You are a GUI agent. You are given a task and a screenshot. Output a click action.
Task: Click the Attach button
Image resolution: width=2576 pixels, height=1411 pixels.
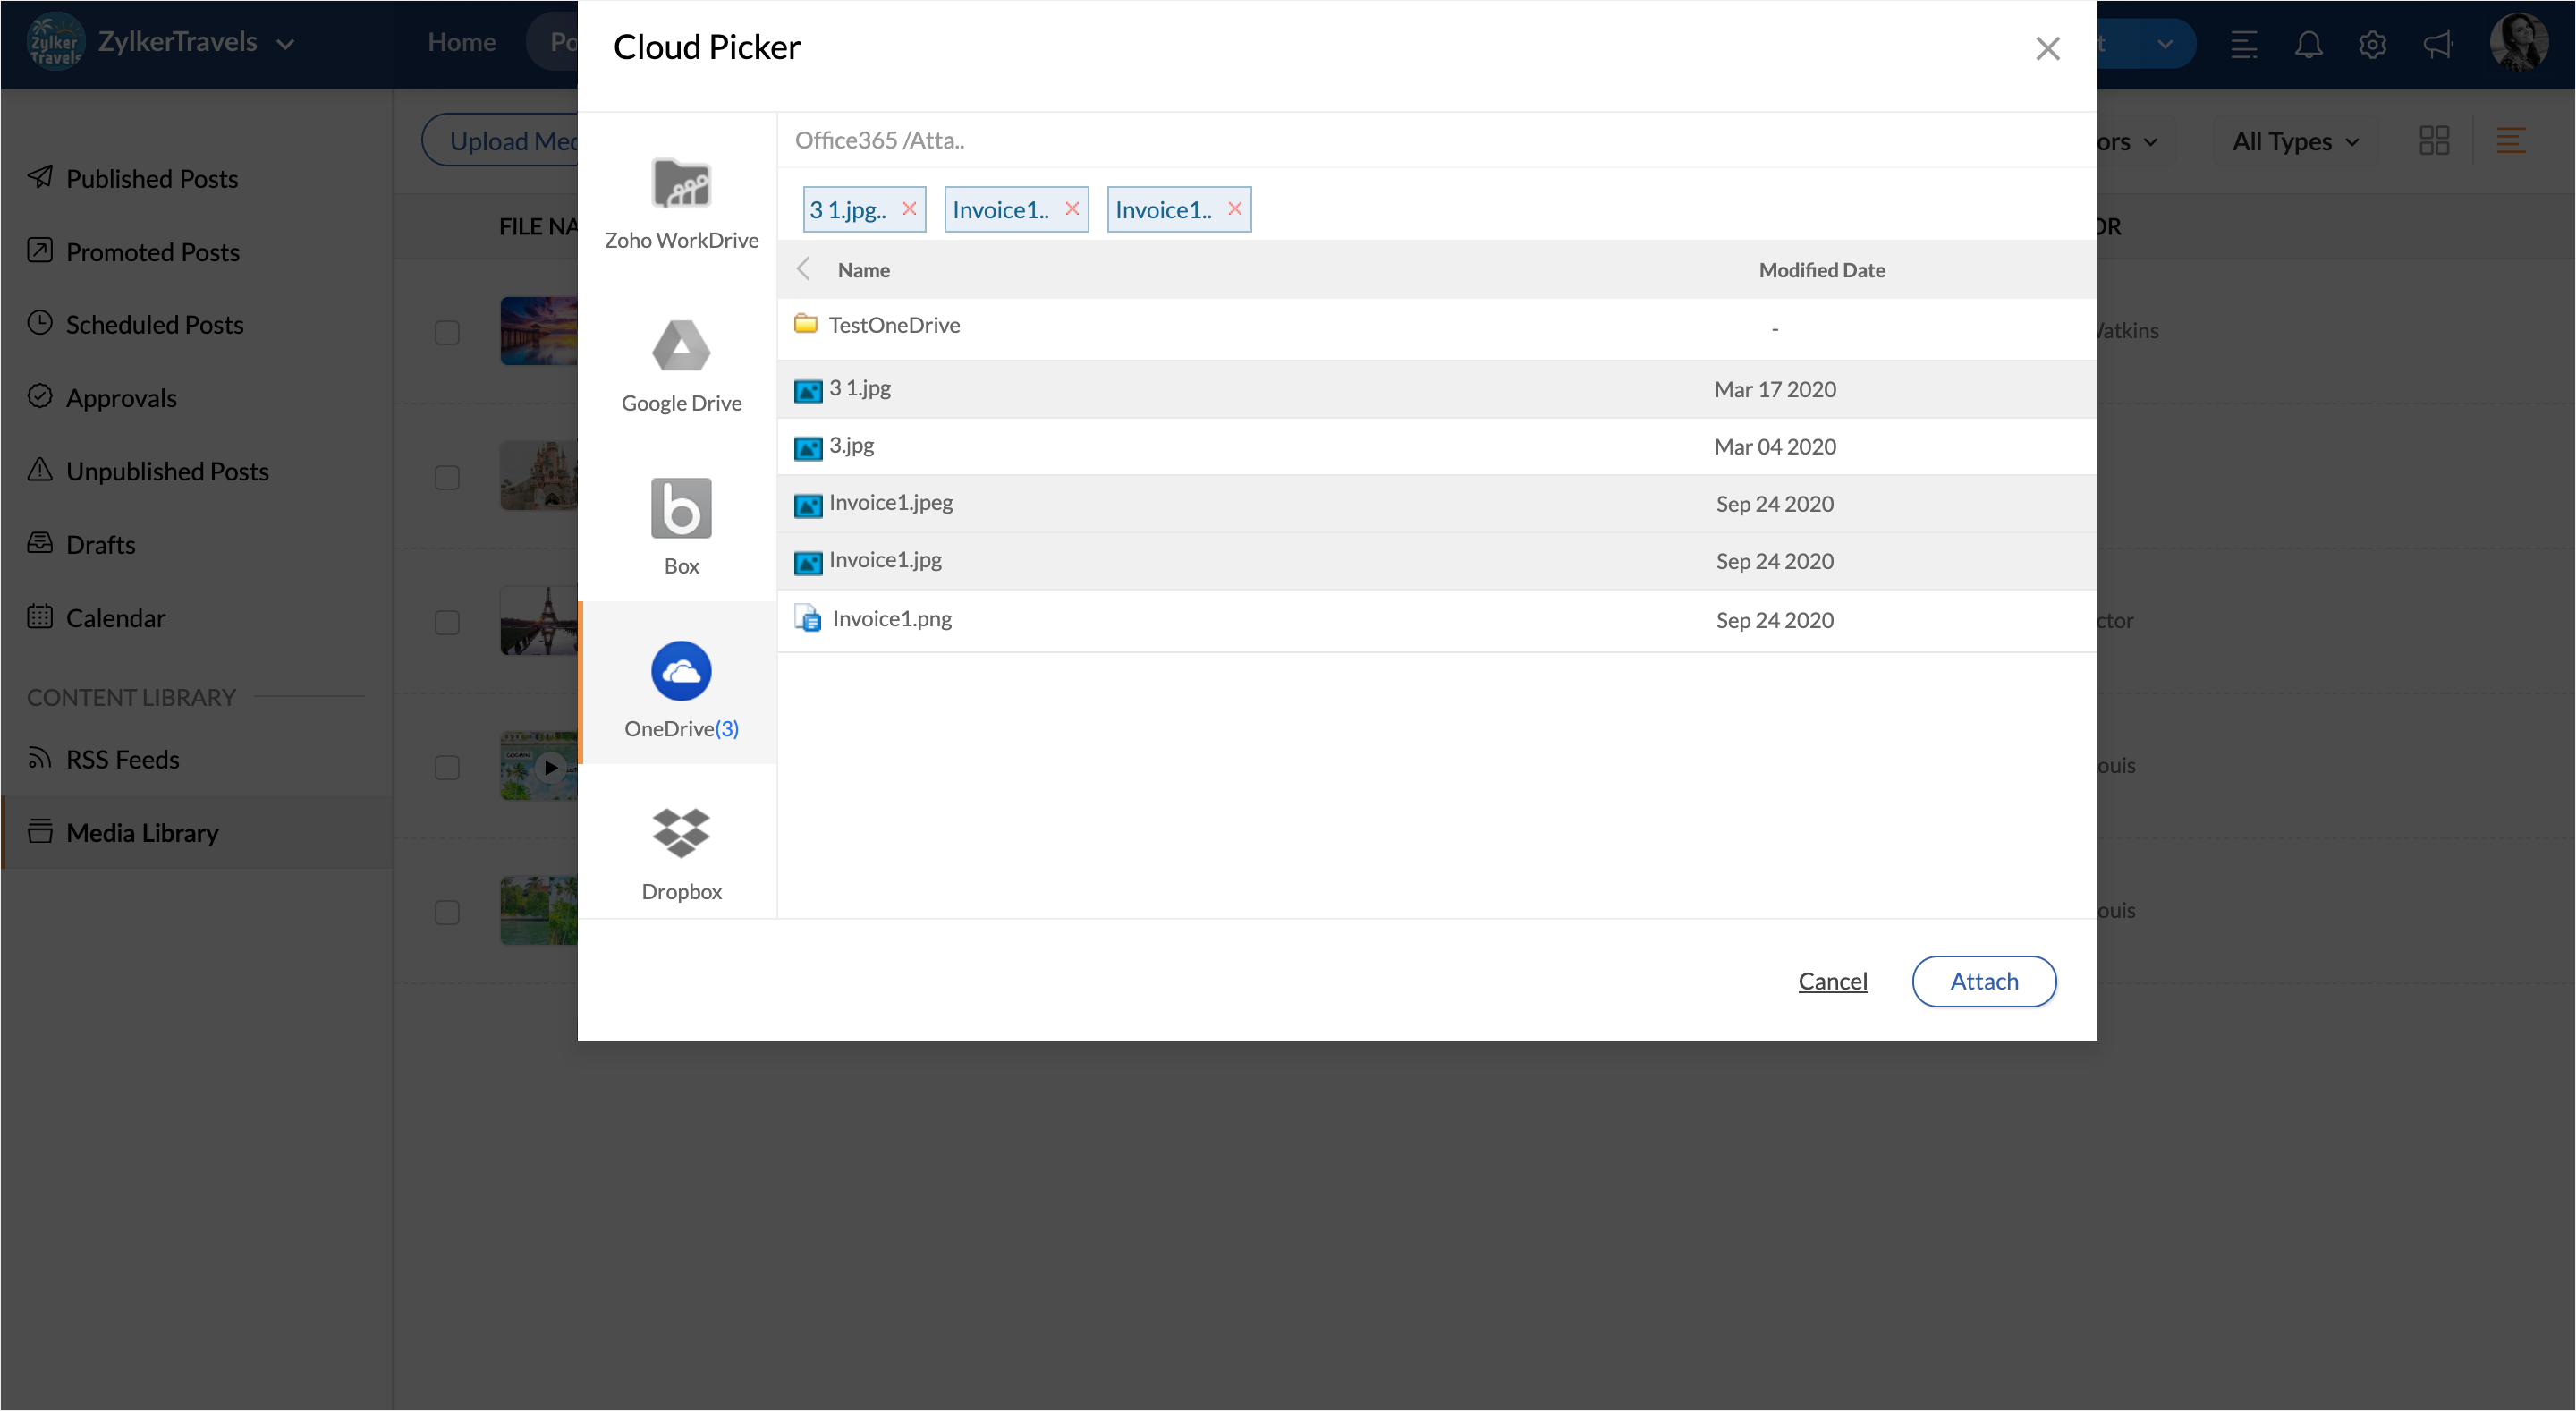tap(1984, 981)
